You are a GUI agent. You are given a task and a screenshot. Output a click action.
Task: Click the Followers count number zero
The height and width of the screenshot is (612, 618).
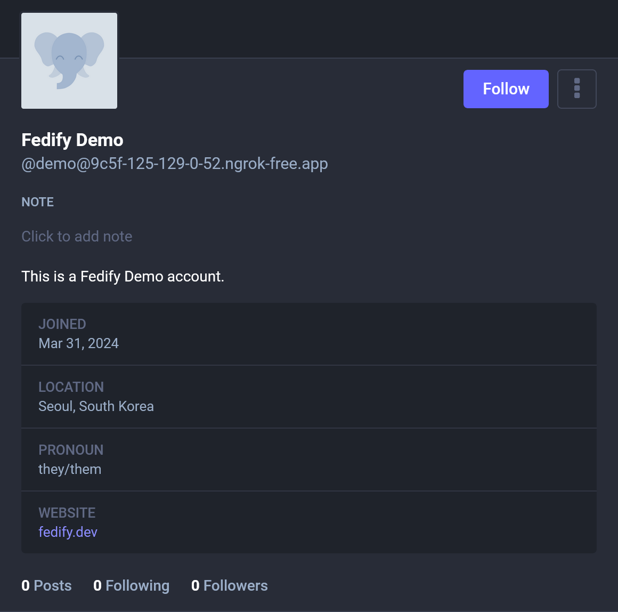195,585
